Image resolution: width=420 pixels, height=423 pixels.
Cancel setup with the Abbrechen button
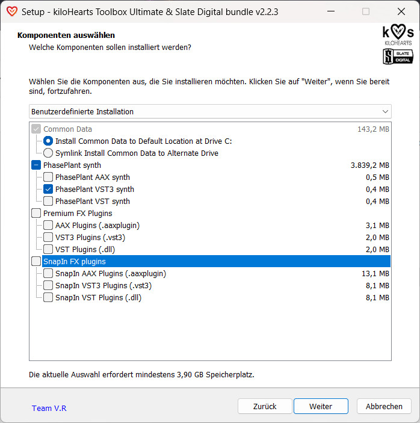click(384, 406)
